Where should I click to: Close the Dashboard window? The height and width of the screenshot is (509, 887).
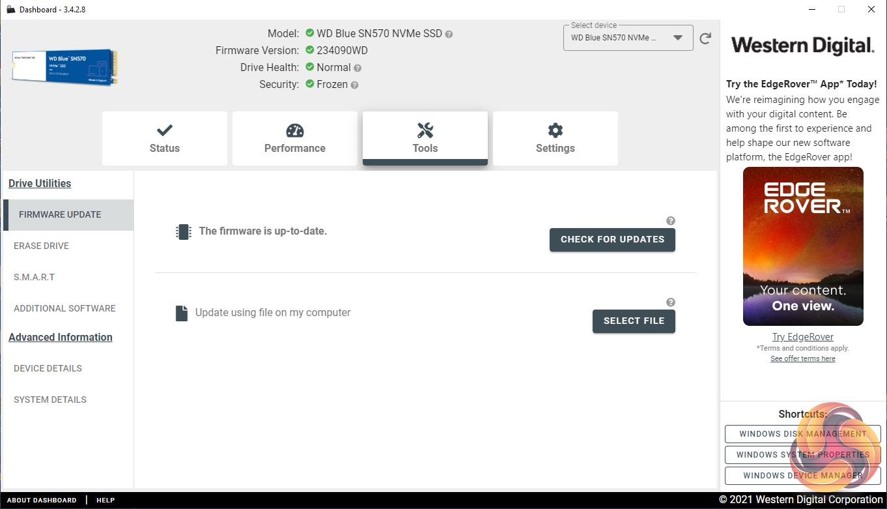[x=871, y=9]
